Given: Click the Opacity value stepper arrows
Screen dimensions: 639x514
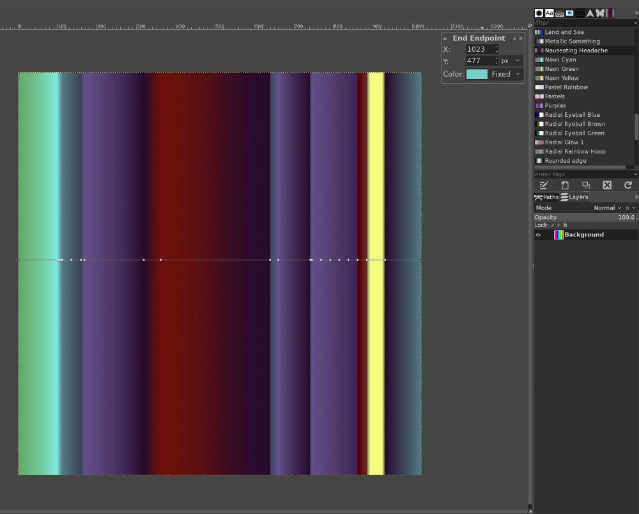Looking at the screenshot, I should [636, 218].
